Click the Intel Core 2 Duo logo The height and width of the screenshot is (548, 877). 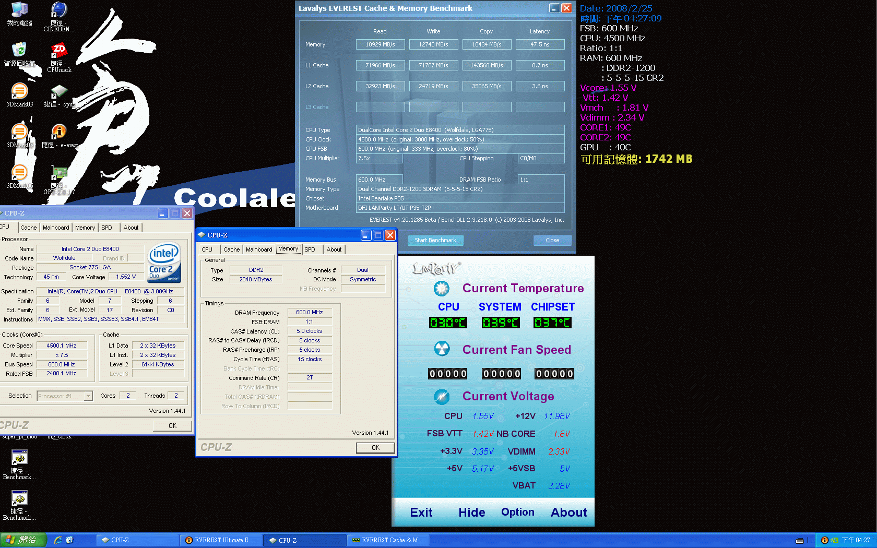point(164,263)
